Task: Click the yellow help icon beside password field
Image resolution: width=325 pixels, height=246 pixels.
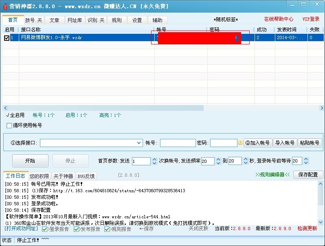Action: [x=240, y=143]
